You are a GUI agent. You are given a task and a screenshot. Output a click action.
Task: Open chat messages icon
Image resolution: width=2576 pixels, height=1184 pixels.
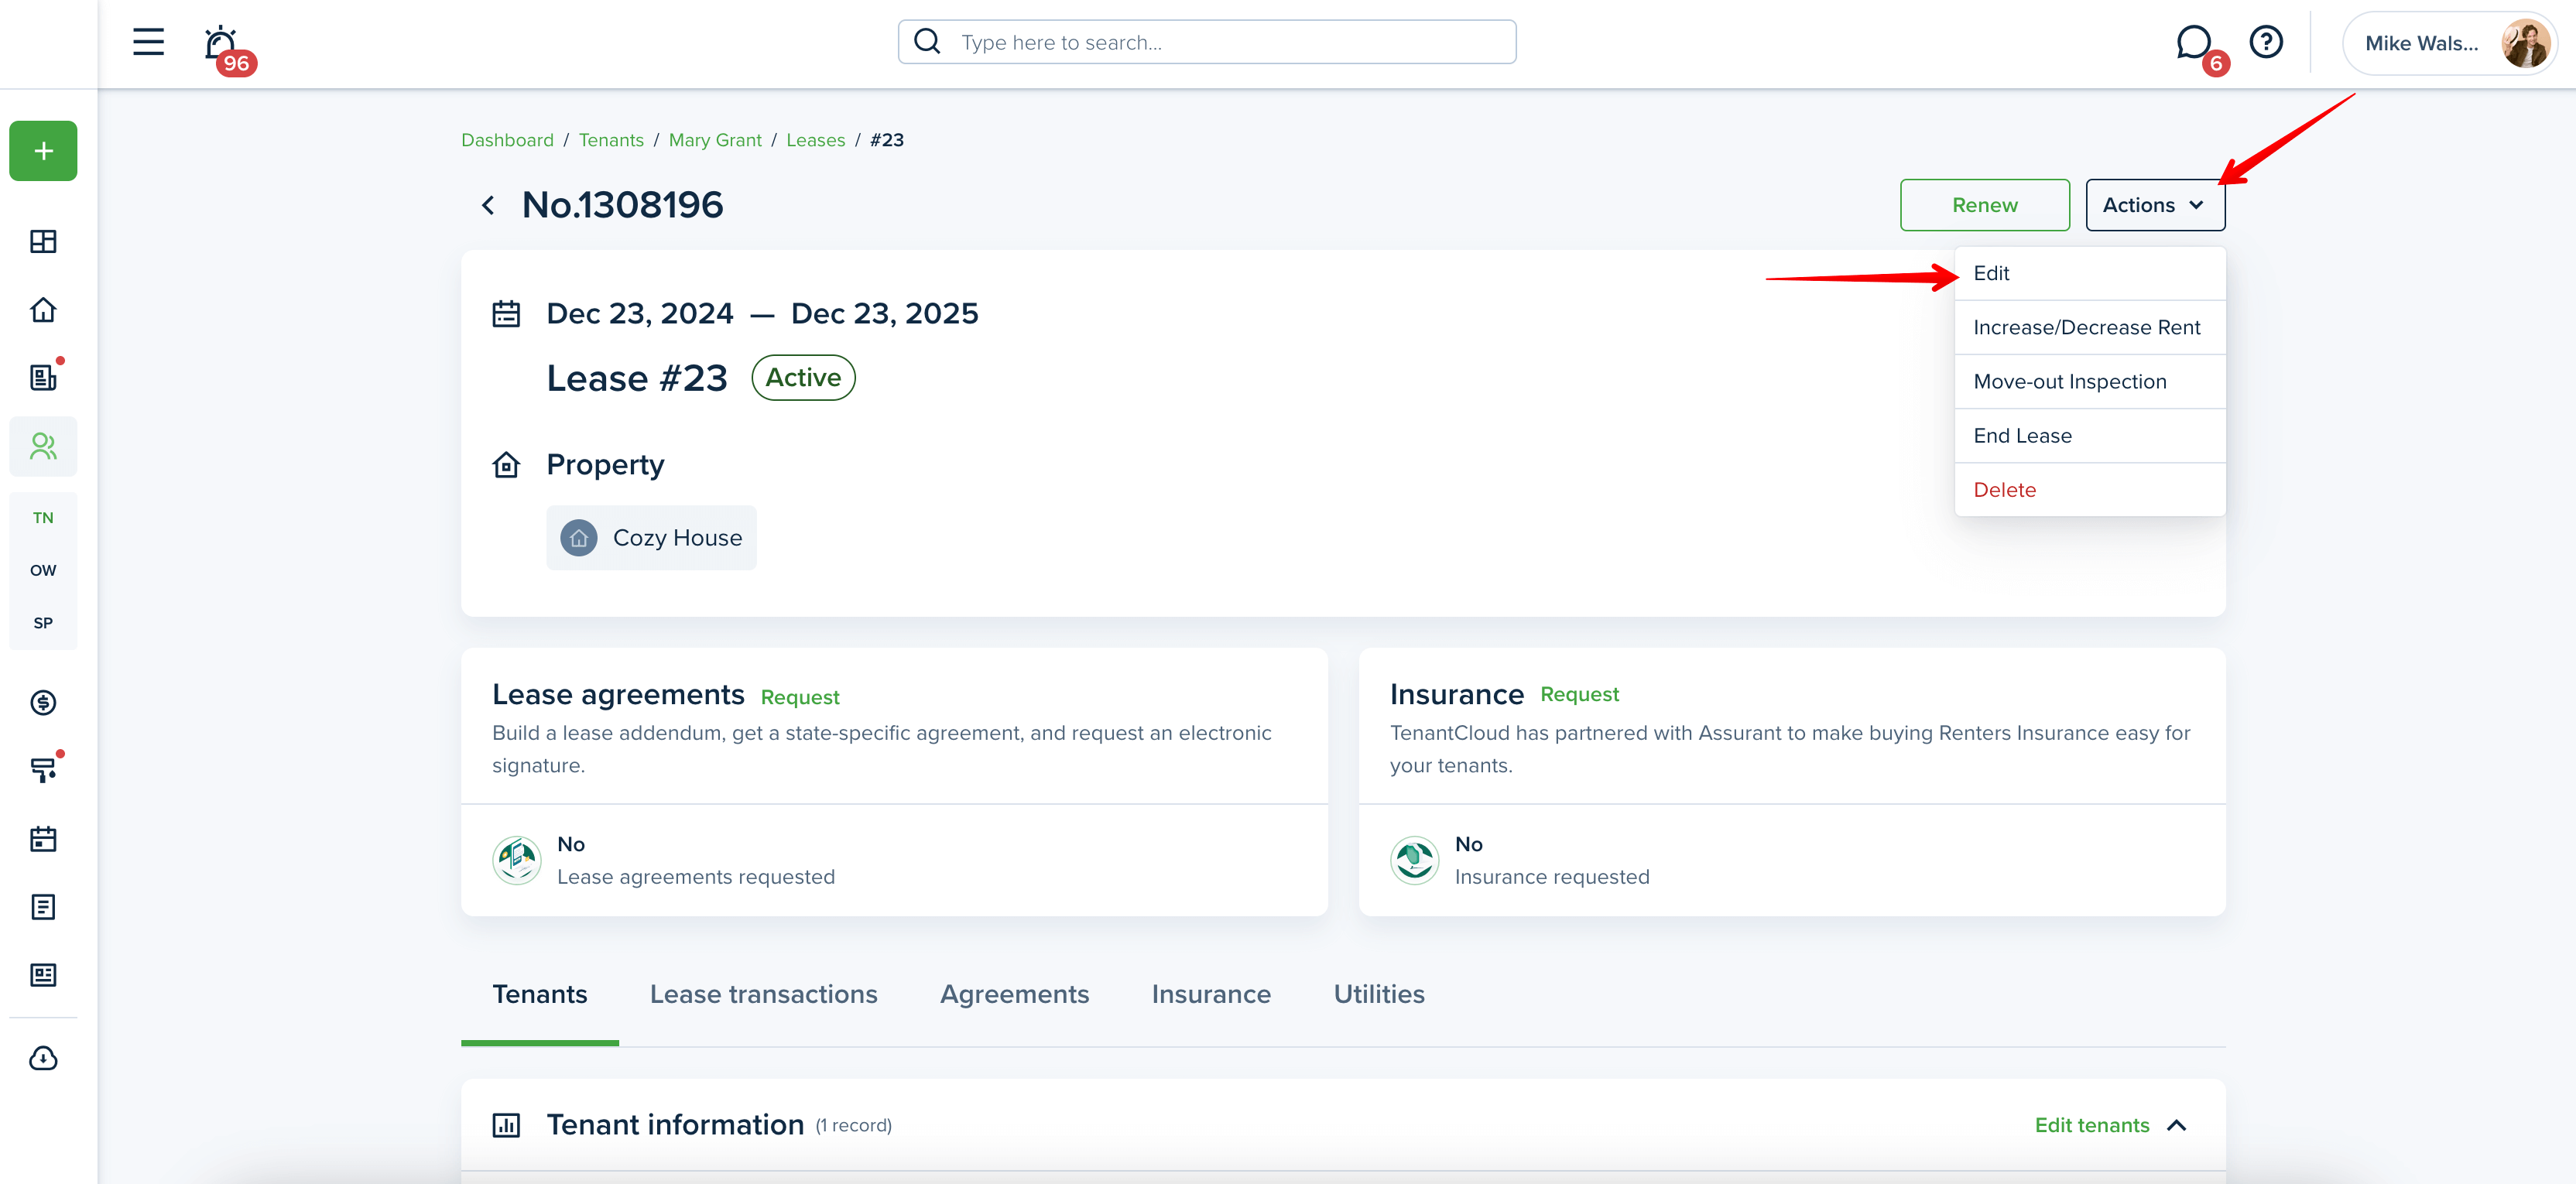click(2194, 43)
